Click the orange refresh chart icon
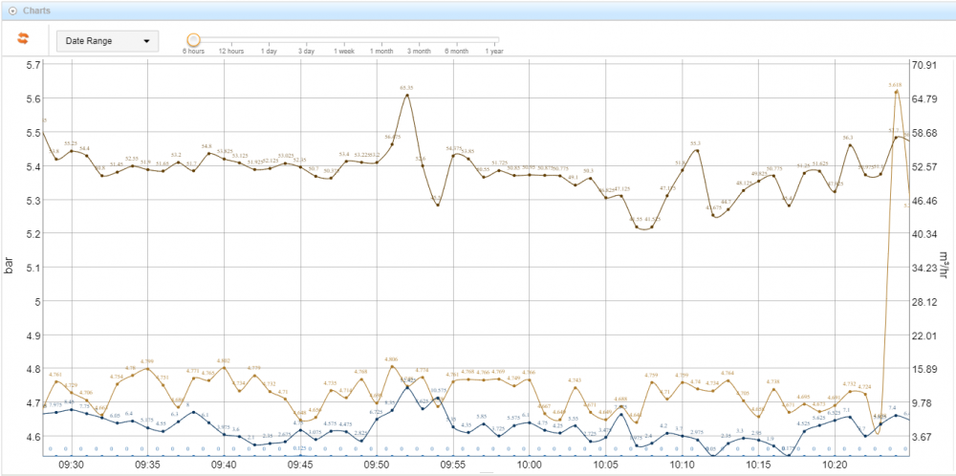The width and height of the screenshot is (956, 476). tap(25, 39)
